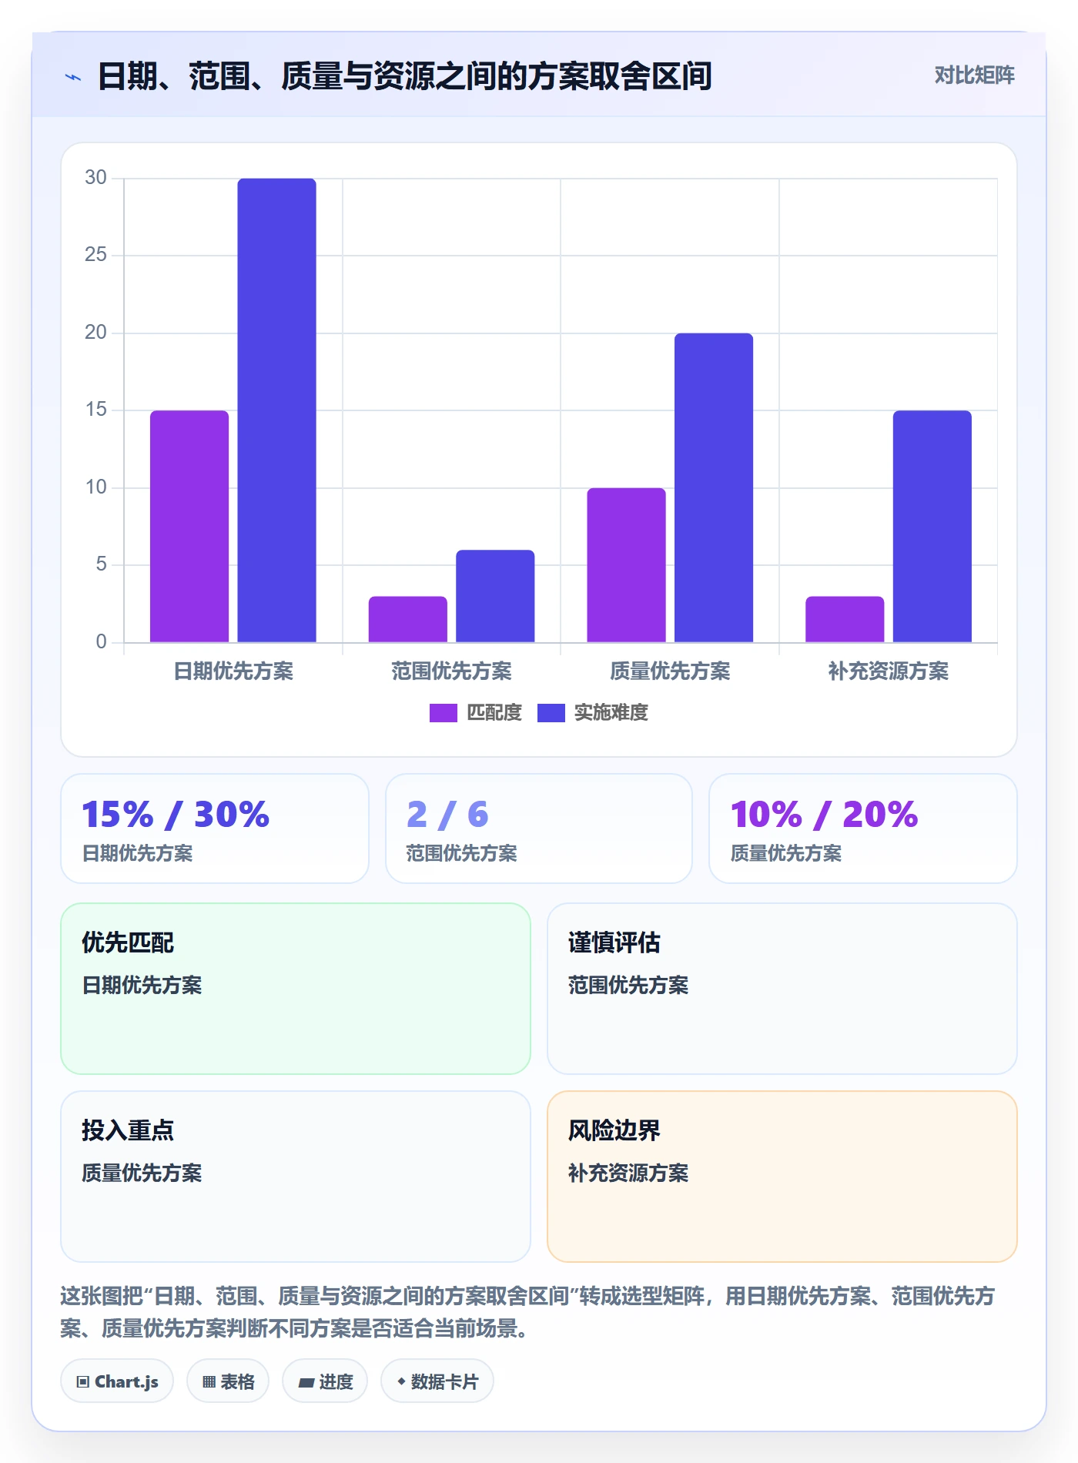
Task: Click the grid icon in 表格 chip
Action: coord(209,1382)
